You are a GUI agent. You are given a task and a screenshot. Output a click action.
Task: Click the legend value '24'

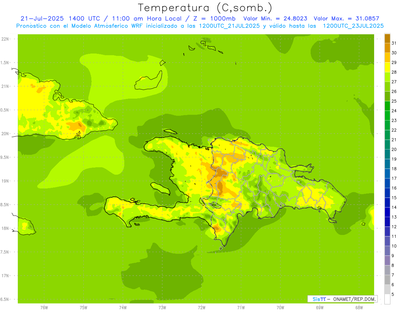click(394, 111)
